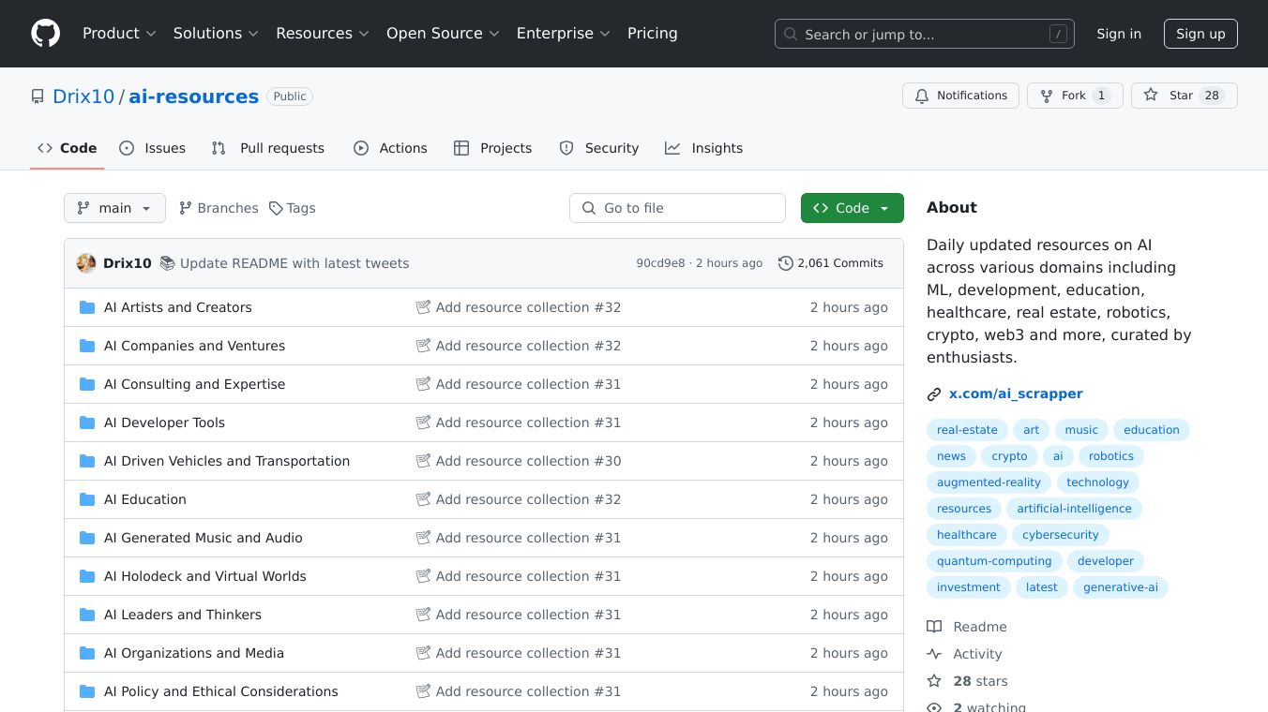Open the x.com/ai_scrapper link
This screenshot has width=1268, height=712.
pyautogui.click(x=1016, y=393)
